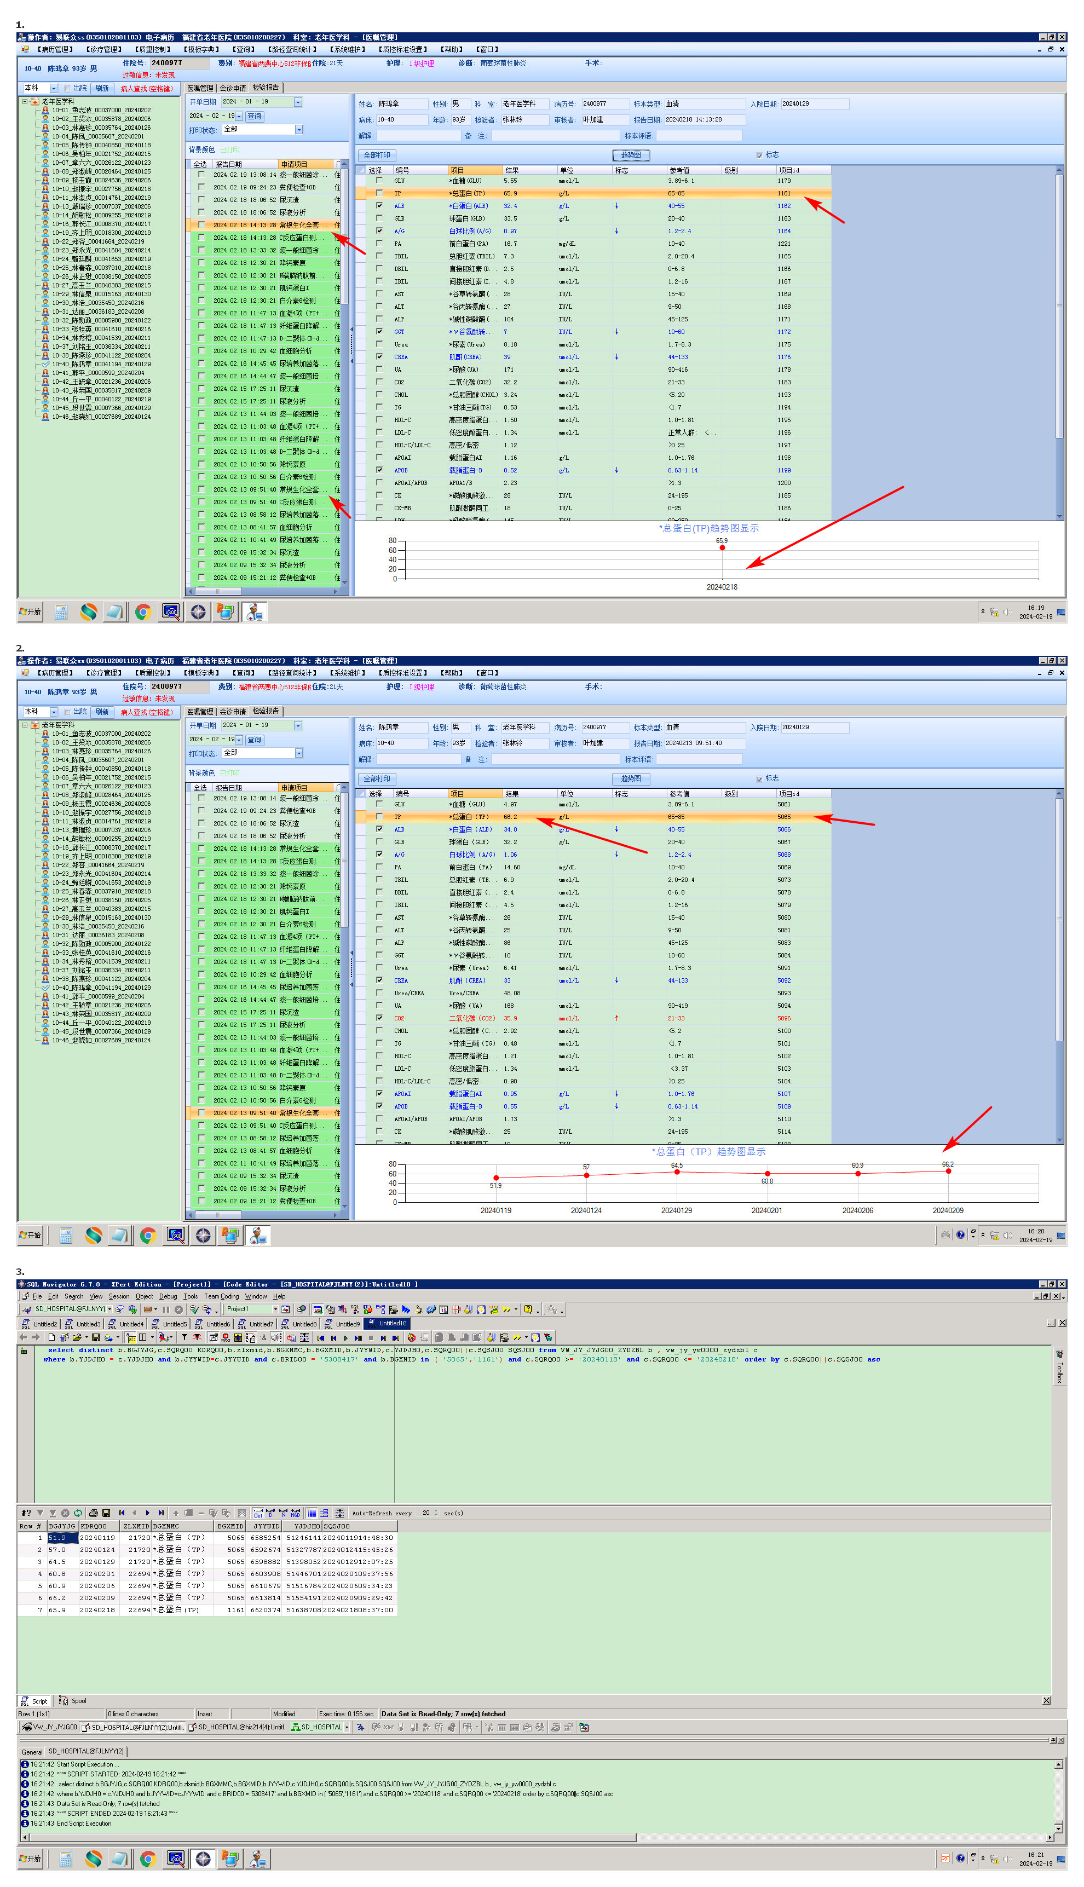
Task: Uncheck the CO2 row showing result 35.9
Action: pyautogui.click(x=379, y=1018)
